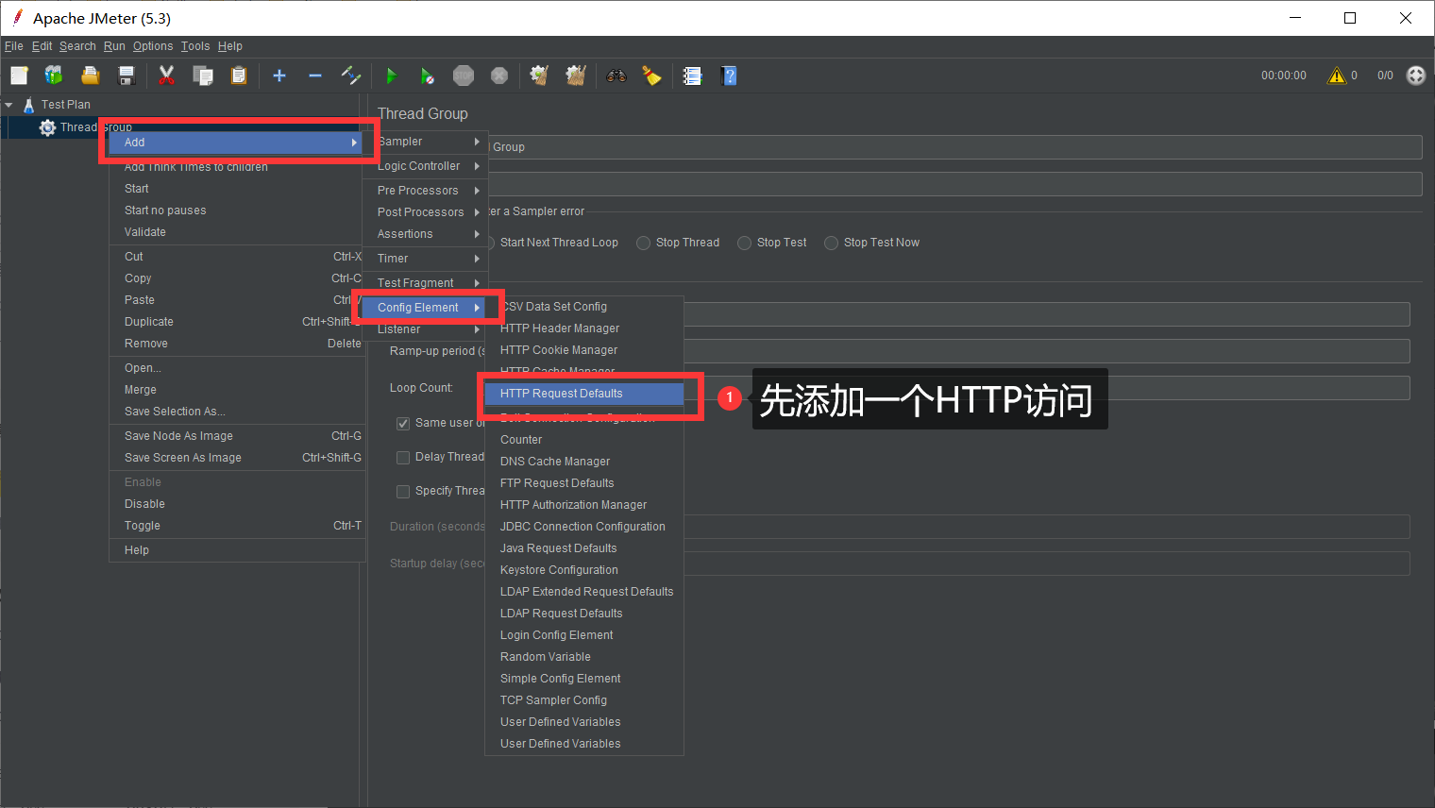The height and width of the screenshot is (808, 1435).
Task: Click the thread group Name input field
Action: [955, 147]
